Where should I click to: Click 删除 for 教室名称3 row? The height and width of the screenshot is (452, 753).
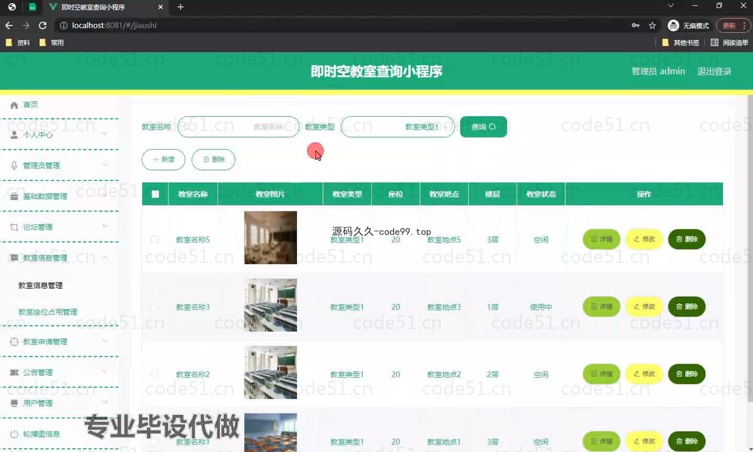click(x=687, y=307)
